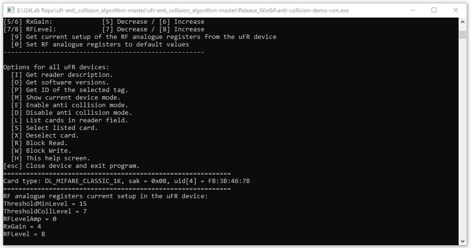This screenshot has width=470, height=248.
Task: Close the anti-collision-demo console window
Action: (x=456, y=10)
